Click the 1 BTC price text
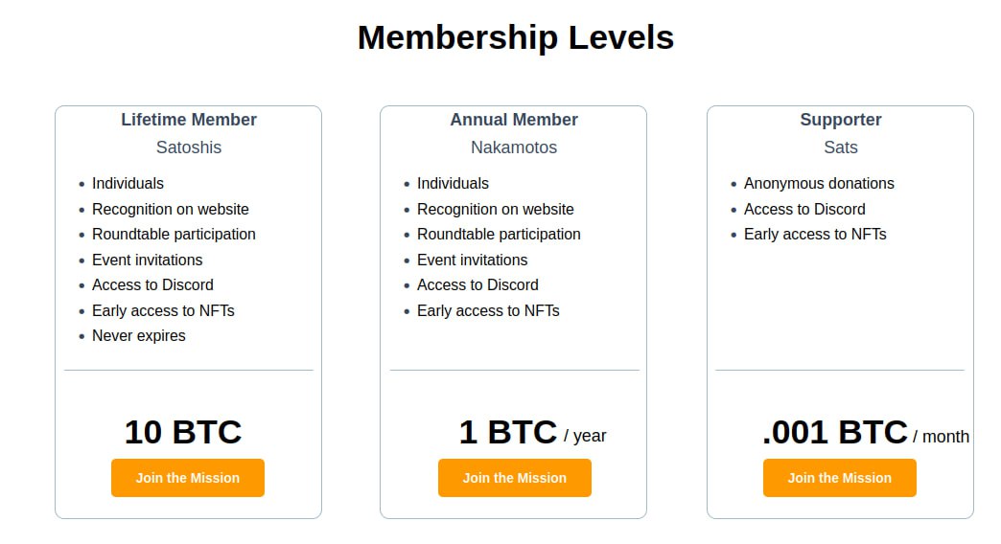This screenshot has width=1001, height=544. click(508, 432)
